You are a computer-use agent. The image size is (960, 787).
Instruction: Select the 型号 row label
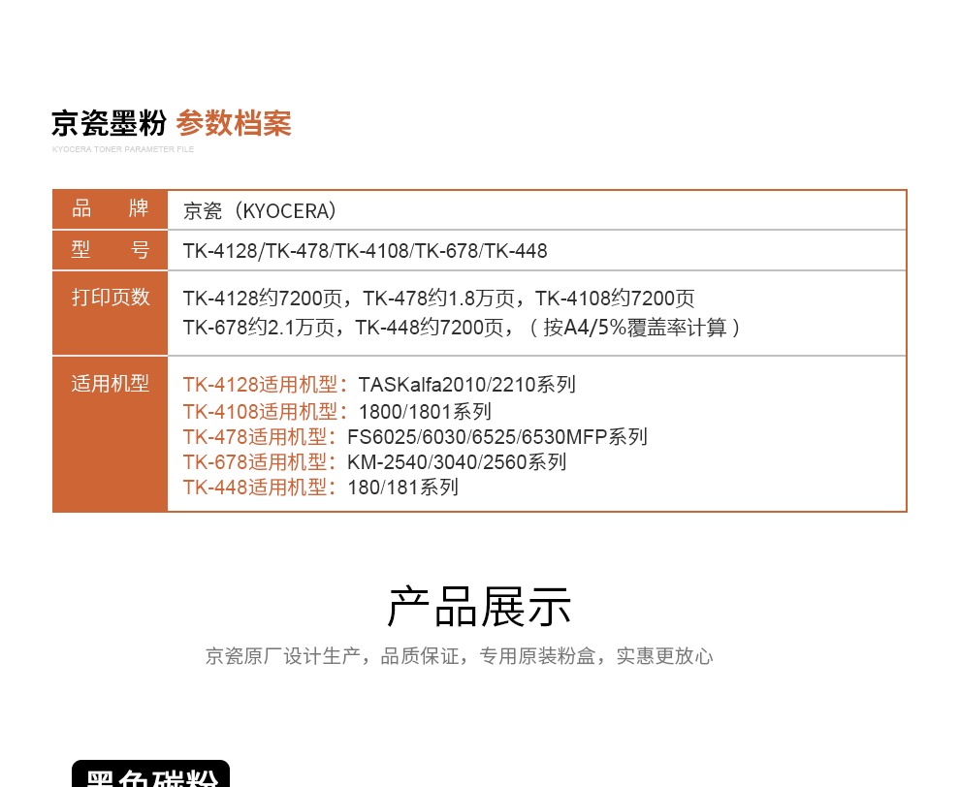coord(111,250)
